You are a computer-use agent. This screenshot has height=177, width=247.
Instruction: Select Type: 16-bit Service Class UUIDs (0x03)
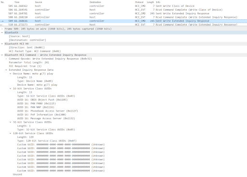(46, 96)
